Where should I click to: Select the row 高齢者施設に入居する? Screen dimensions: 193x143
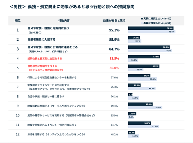coord(96,39)
